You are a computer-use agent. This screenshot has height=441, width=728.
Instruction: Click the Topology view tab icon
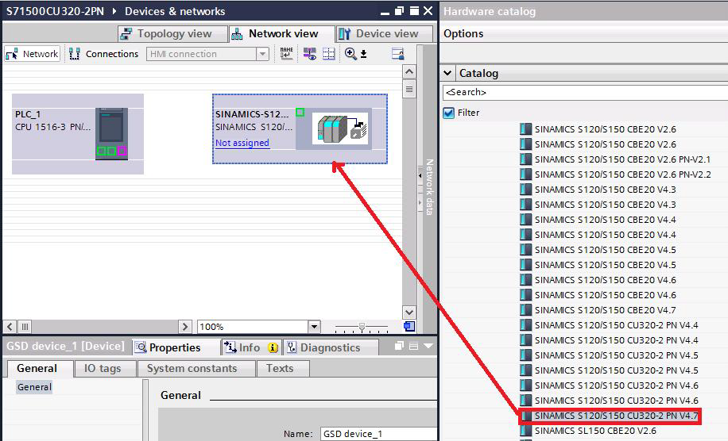pos(126,34)
